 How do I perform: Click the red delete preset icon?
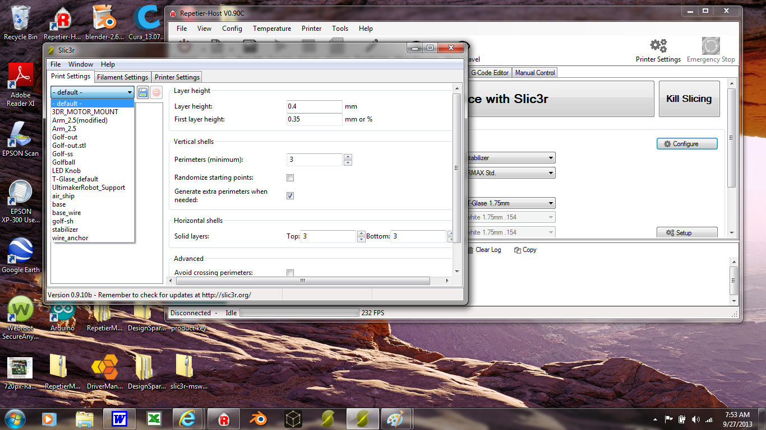pos(157,92)
